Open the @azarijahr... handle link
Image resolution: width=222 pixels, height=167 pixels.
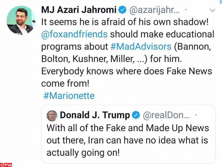[x=154, y=10]
